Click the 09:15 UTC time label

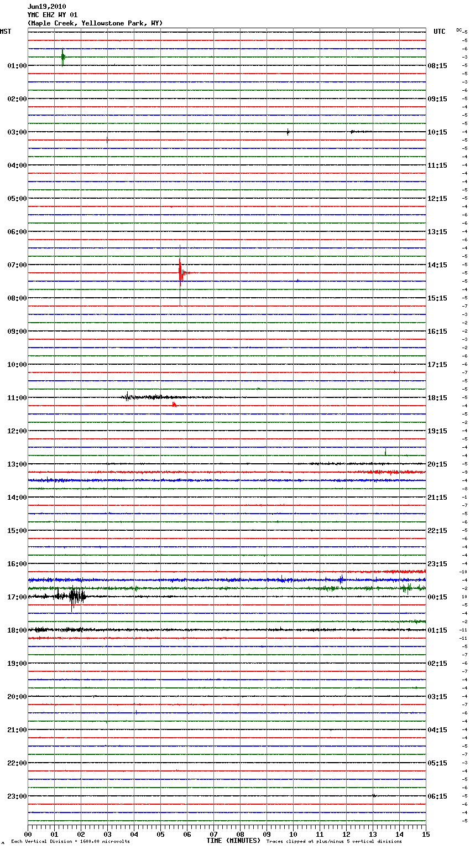[437, 99]
